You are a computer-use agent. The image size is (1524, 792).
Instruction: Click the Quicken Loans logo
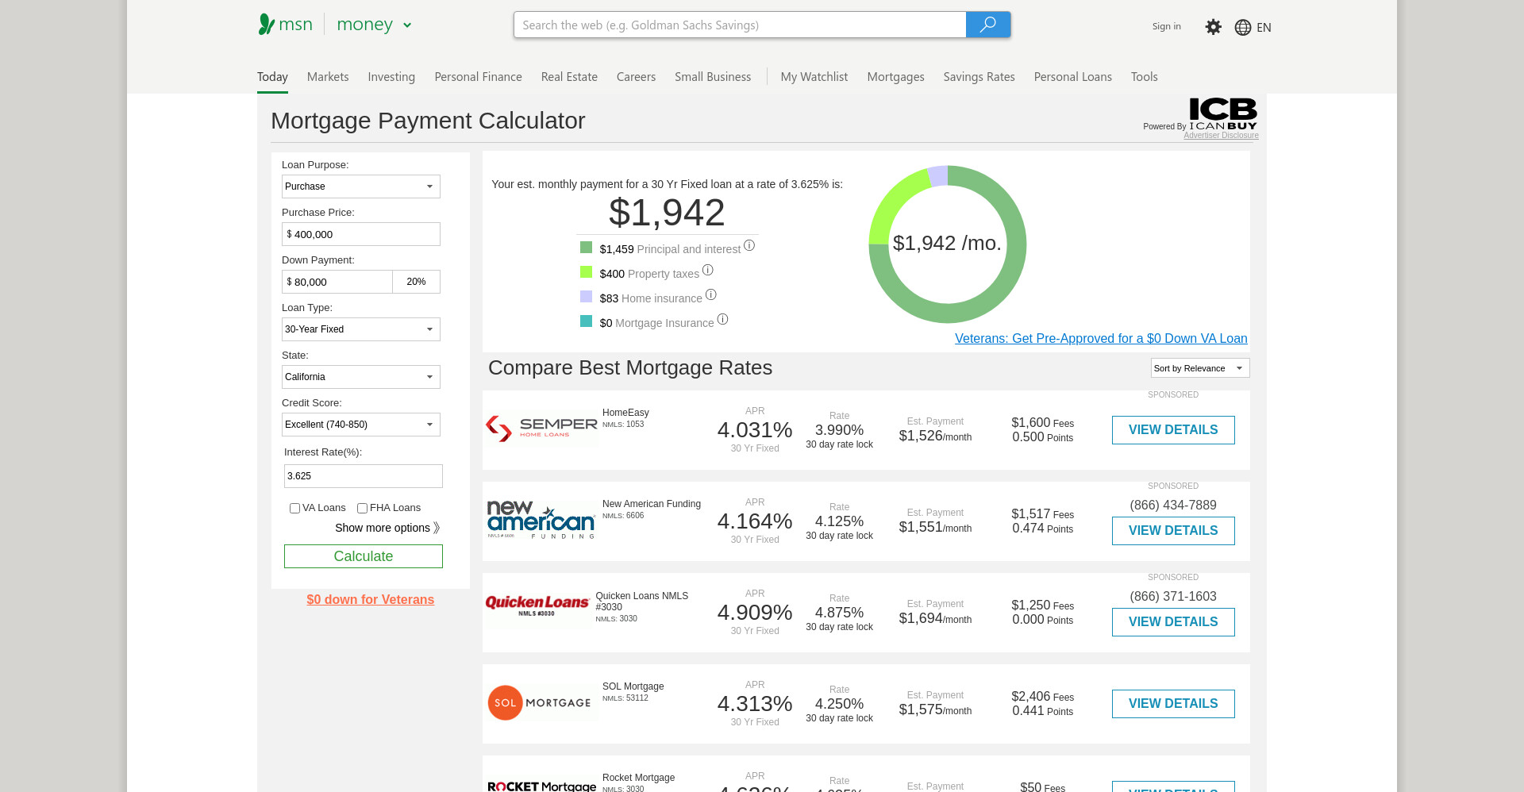[x=537, y=606]
